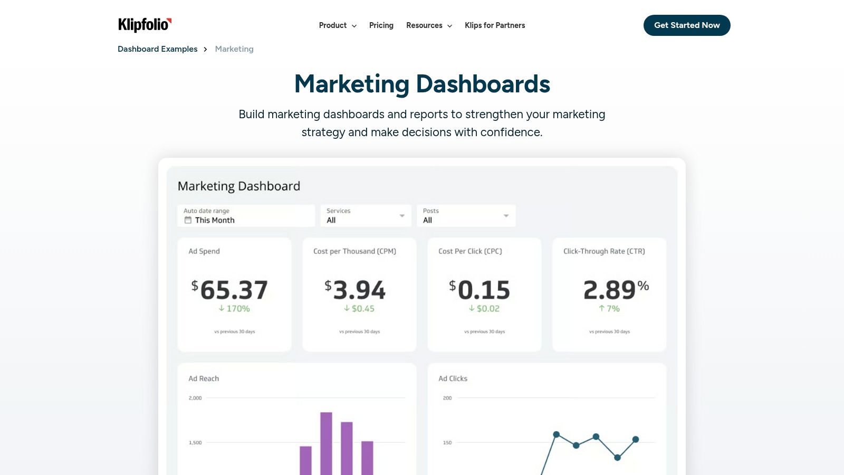The image size is (844, 475).
Task: Select the Ad Spend KPI card
Action: (234, 294)
